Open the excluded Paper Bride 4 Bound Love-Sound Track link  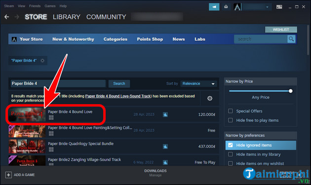pos(118,96)
